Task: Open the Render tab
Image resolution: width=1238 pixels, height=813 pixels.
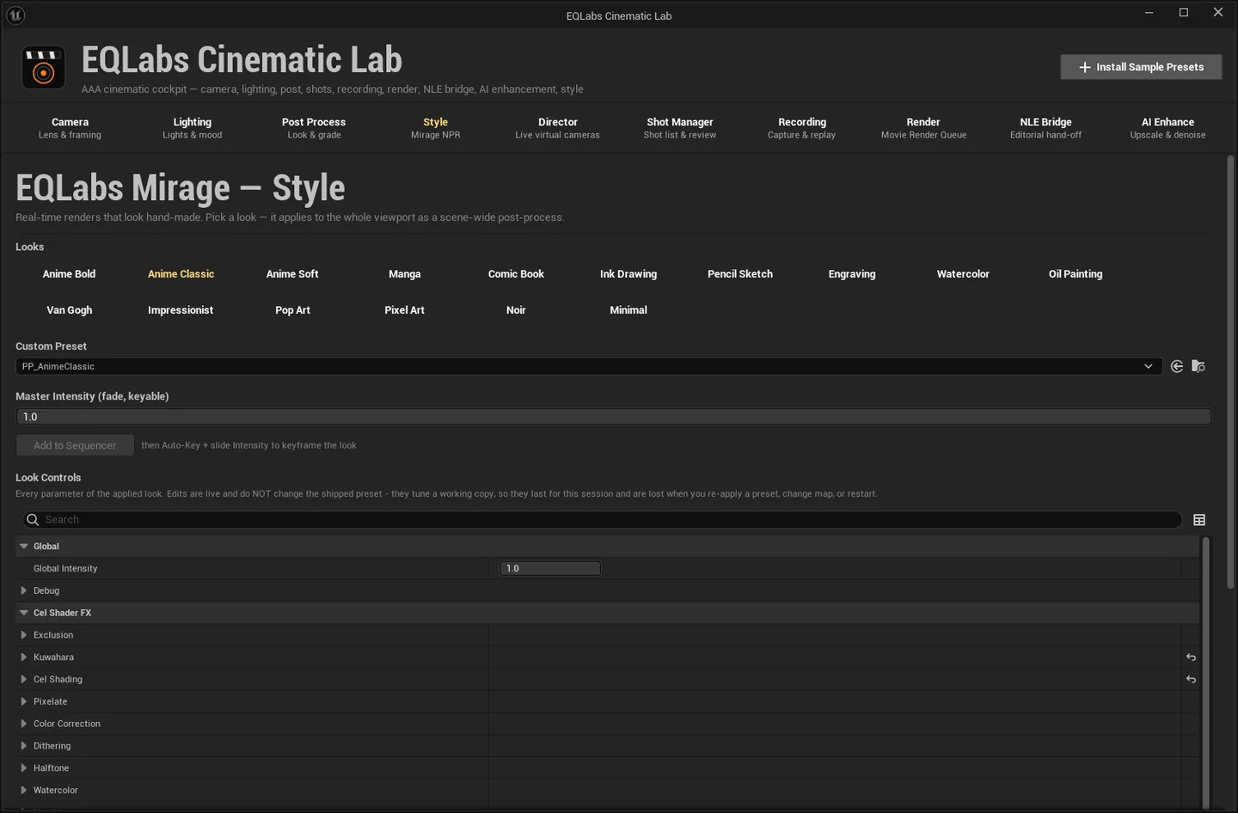Action: coord(923,128)
